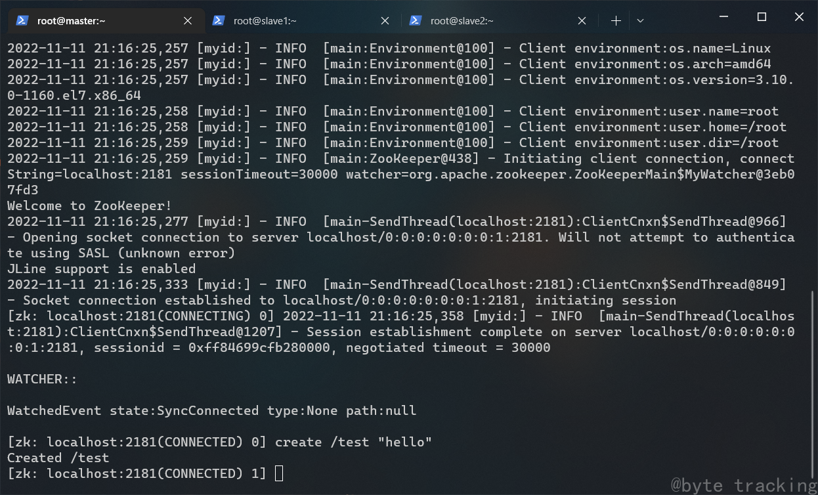Click the X icon on root@master tab

point(186,20)
